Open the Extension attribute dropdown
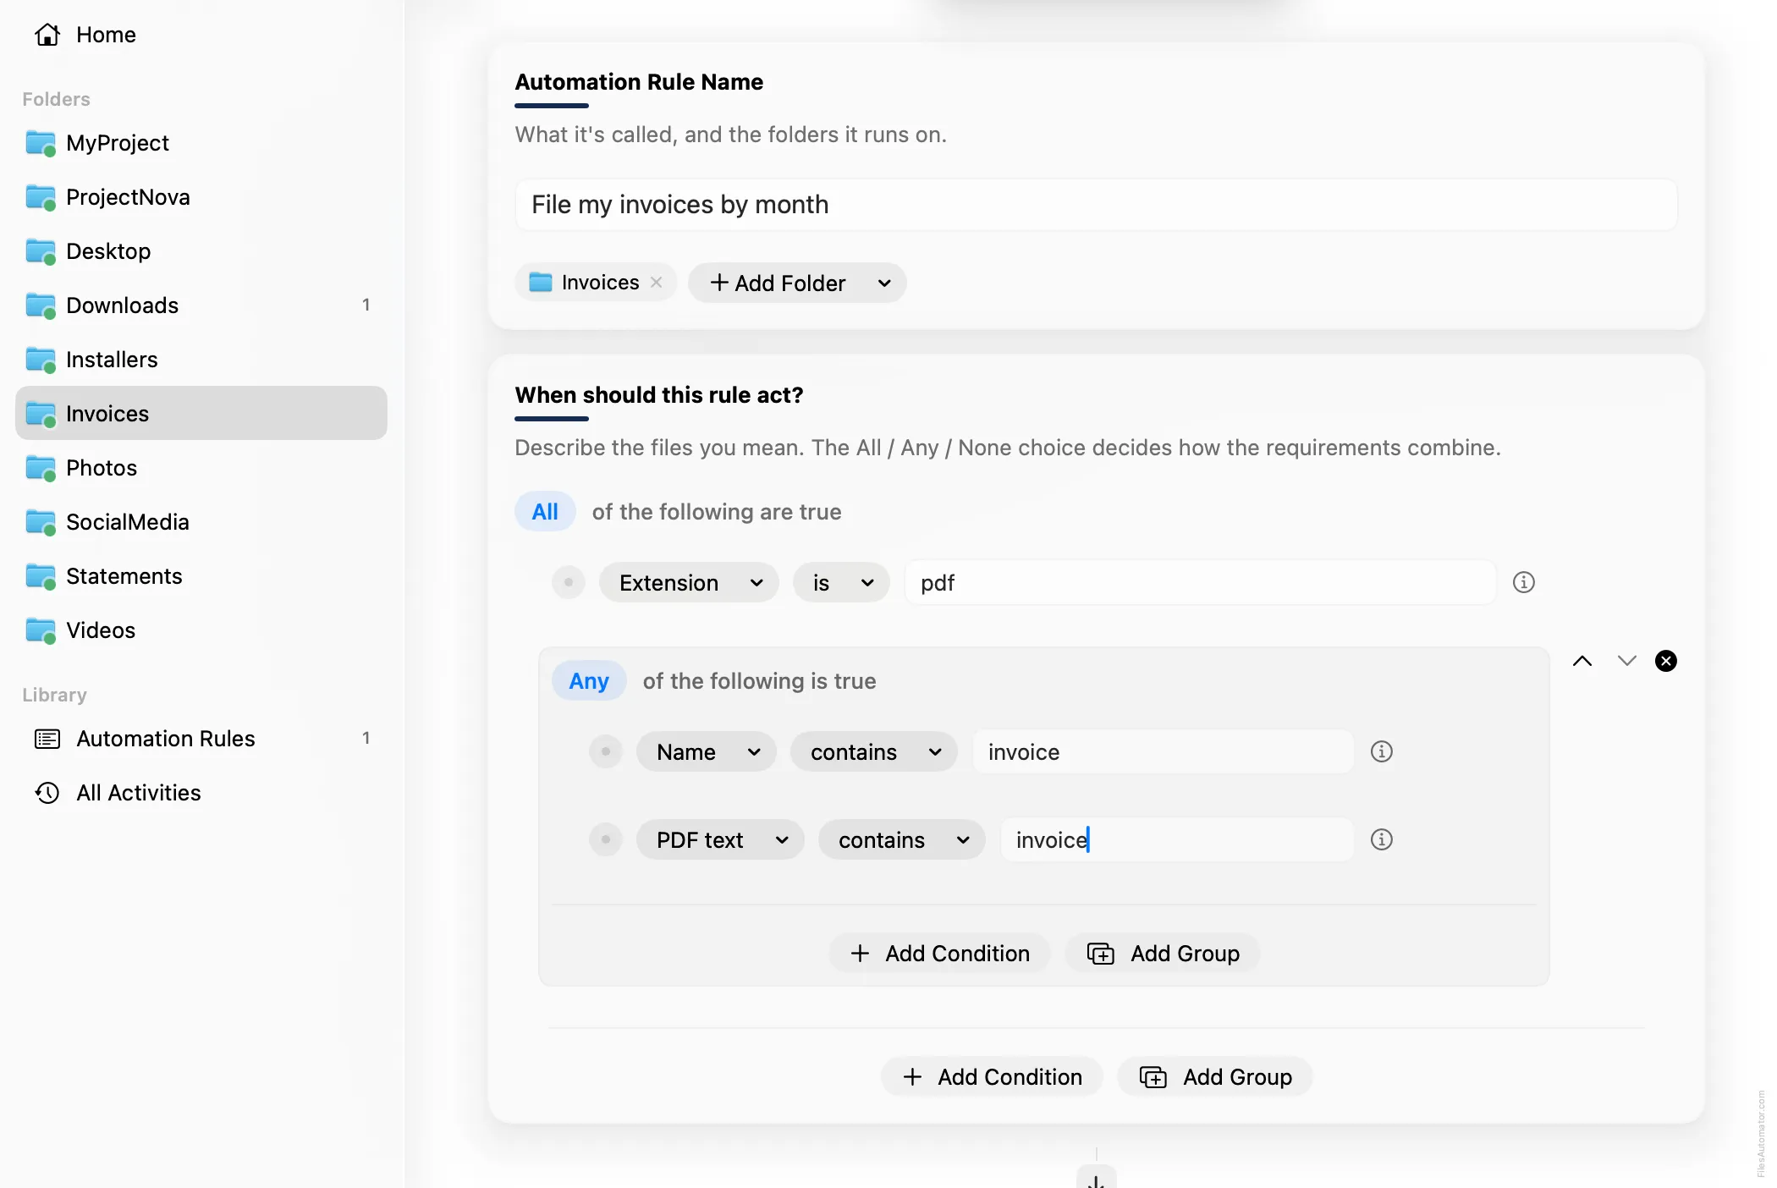Image resolution: width=1777 pixels, height=1188 pixels. coord(689,583)
